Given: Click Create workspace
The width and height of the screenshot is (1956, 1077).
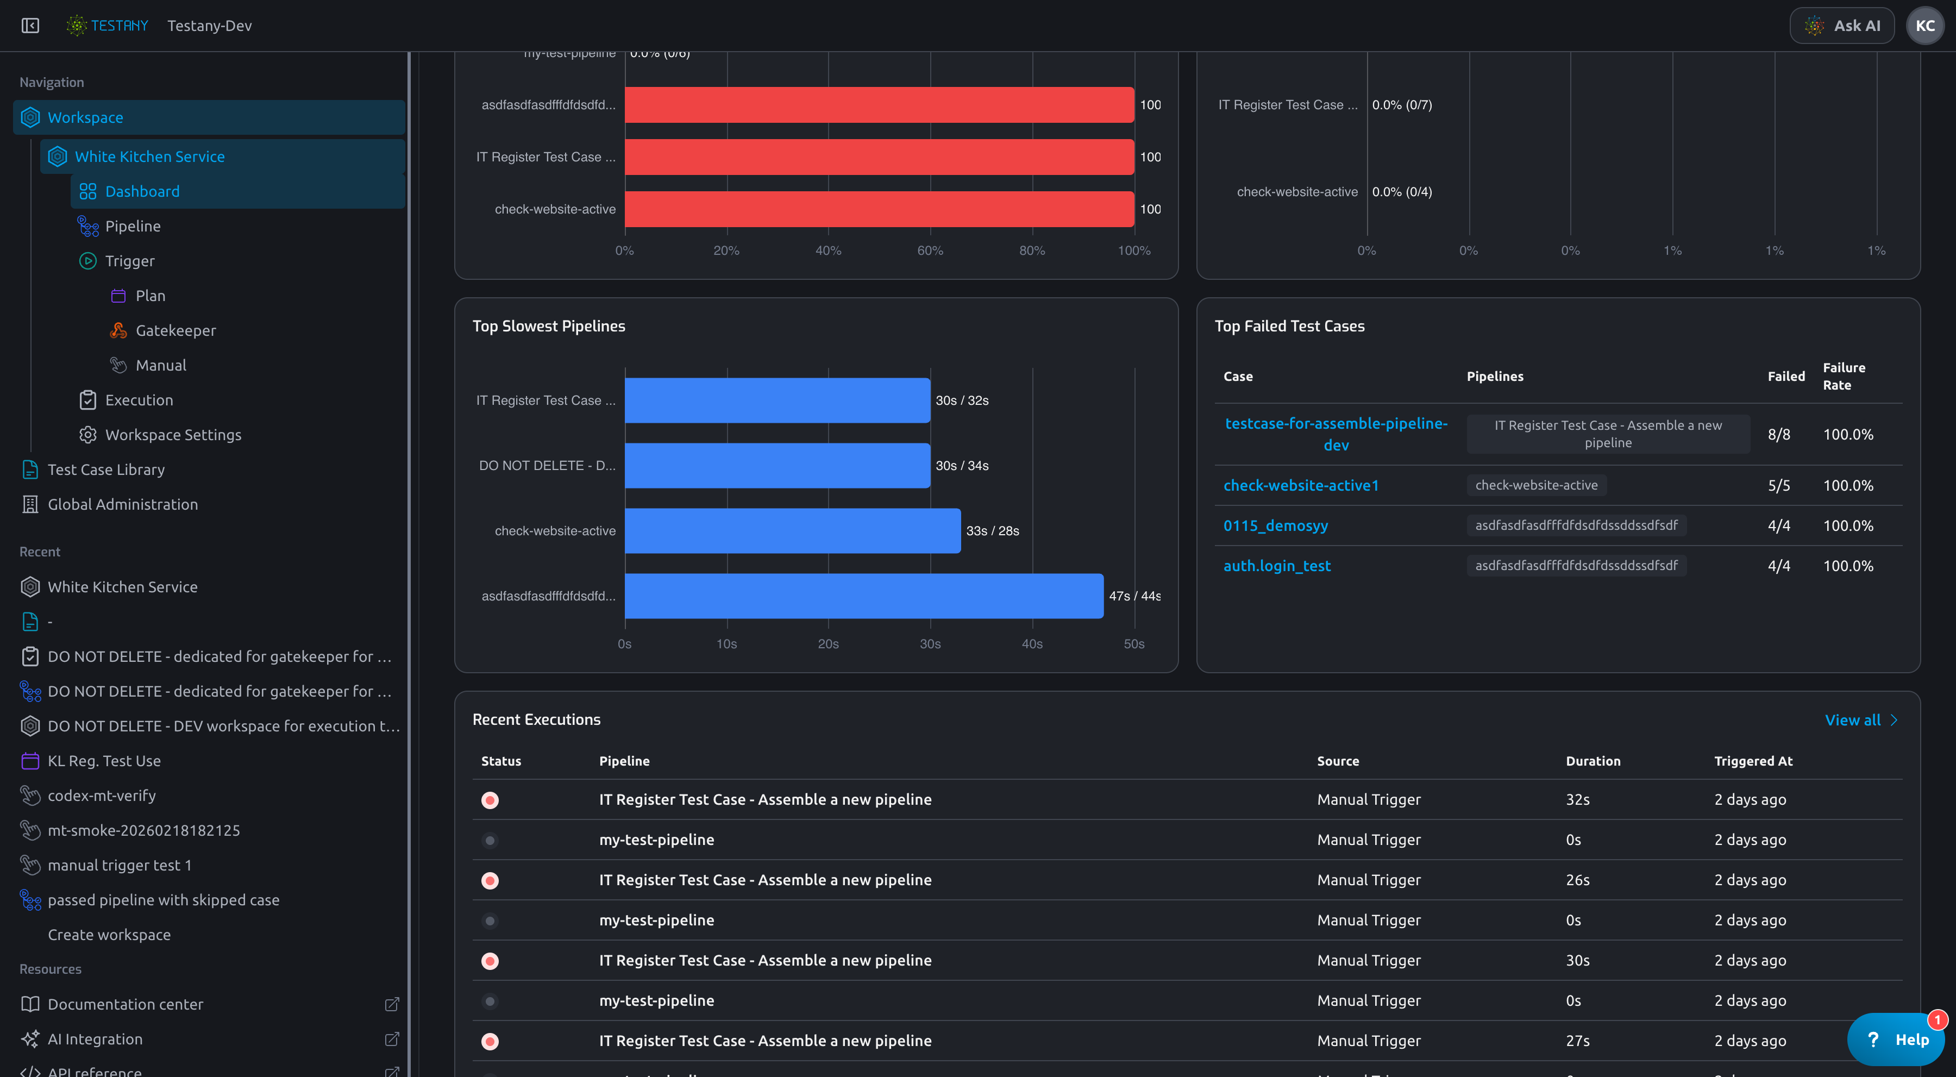Looking at the screenshot, I should pos(109,935).
